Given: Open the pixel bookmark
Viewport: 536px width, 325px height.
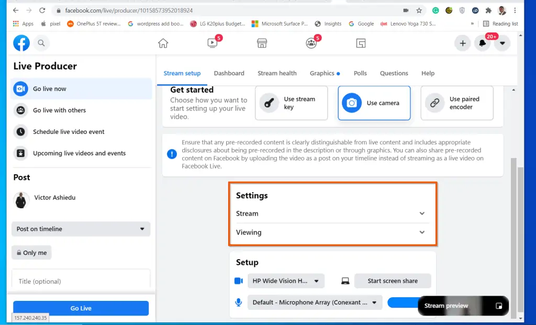Looking at the screenshot, I should (50, 24).
